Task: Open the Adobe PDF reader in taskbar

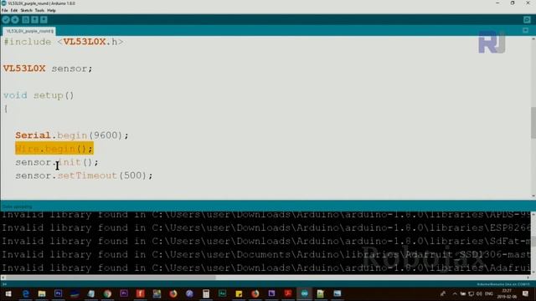Action: tap(288, 293)
